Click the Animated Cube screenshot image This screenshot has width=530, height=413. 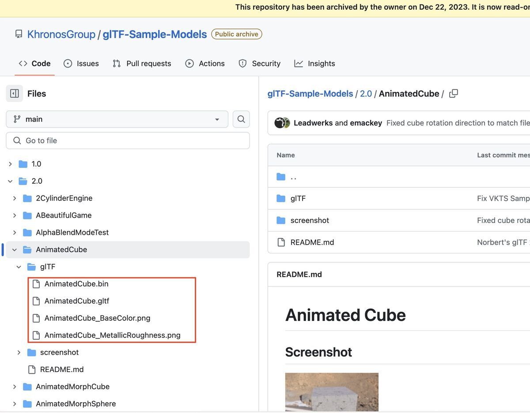click(332, 392)
